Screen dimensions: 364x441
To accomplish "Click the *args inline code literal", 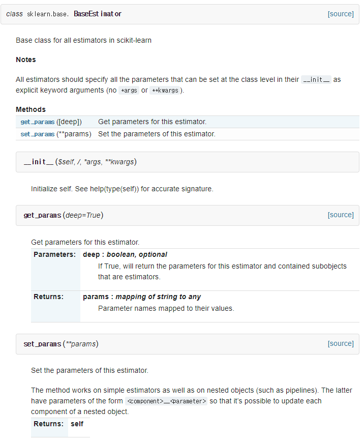I will pyautogui.click(x=129, y=90).
